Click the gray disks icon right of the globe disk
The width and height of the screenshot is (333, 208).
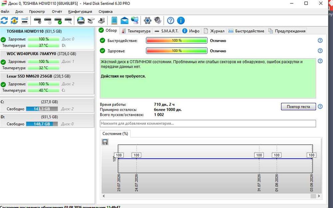click(91, 21)
